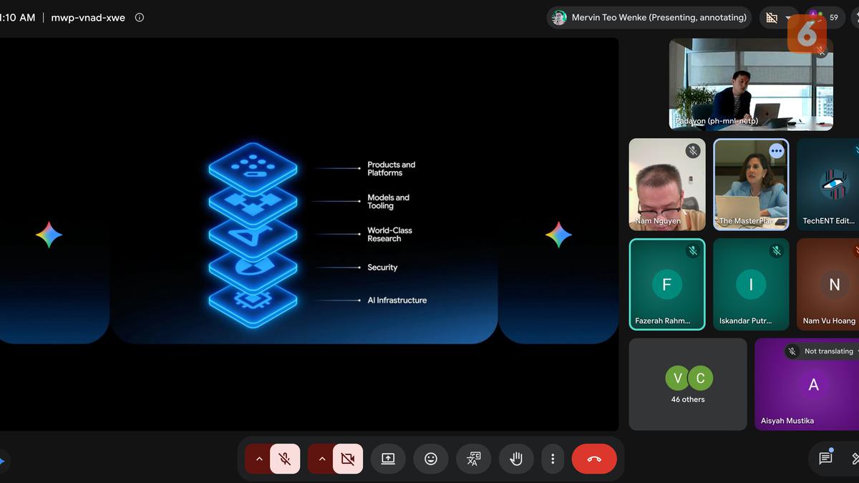Viewport: 859px width, 483px height.
Task: Raise hand with the hand icon
Action: (x=516, y=459)
